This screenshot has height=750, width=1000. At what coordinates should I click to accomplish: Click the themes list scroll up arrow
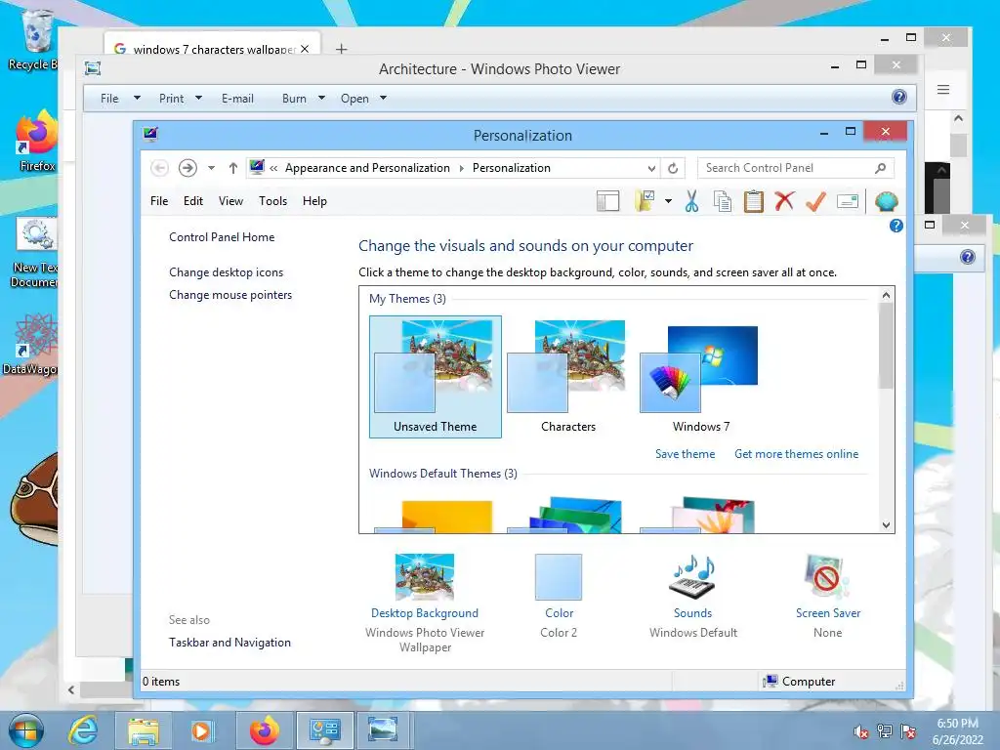point(886,295)
